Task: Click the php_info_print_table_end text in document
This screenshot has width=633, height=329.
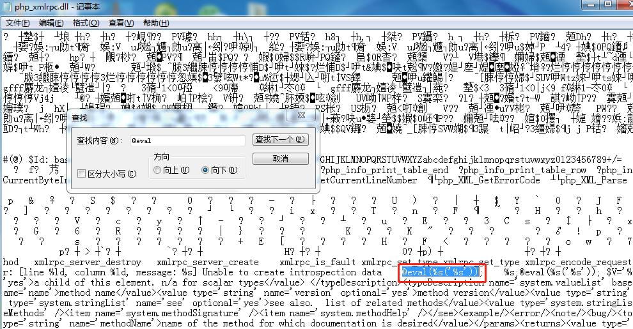Action: (x=386, y=170)
